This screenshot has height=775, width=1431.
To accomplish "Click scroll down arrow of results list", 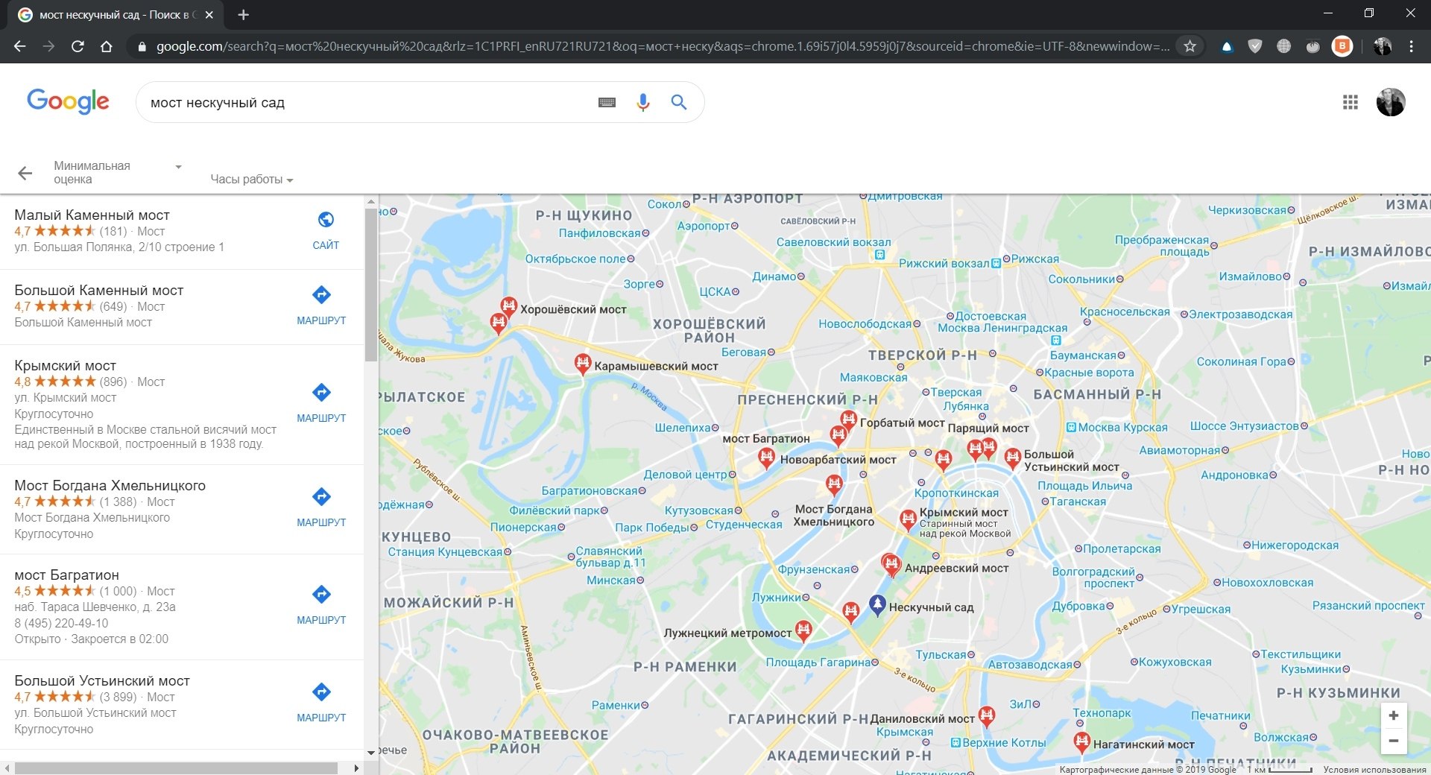I will click(371, 753).
